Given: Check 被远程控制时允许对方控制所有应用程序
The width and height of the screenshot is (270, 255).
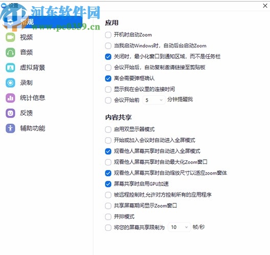Looking at the screenshot, I should coord(108,195).
